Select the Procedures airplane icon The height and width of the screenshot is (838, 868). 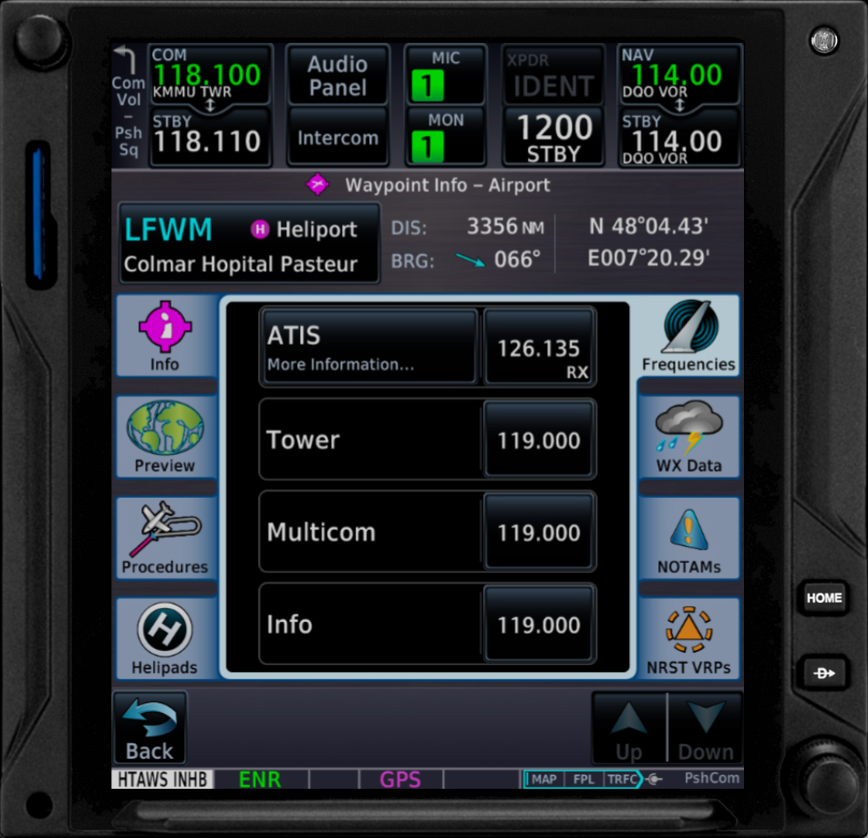[165, 539]
